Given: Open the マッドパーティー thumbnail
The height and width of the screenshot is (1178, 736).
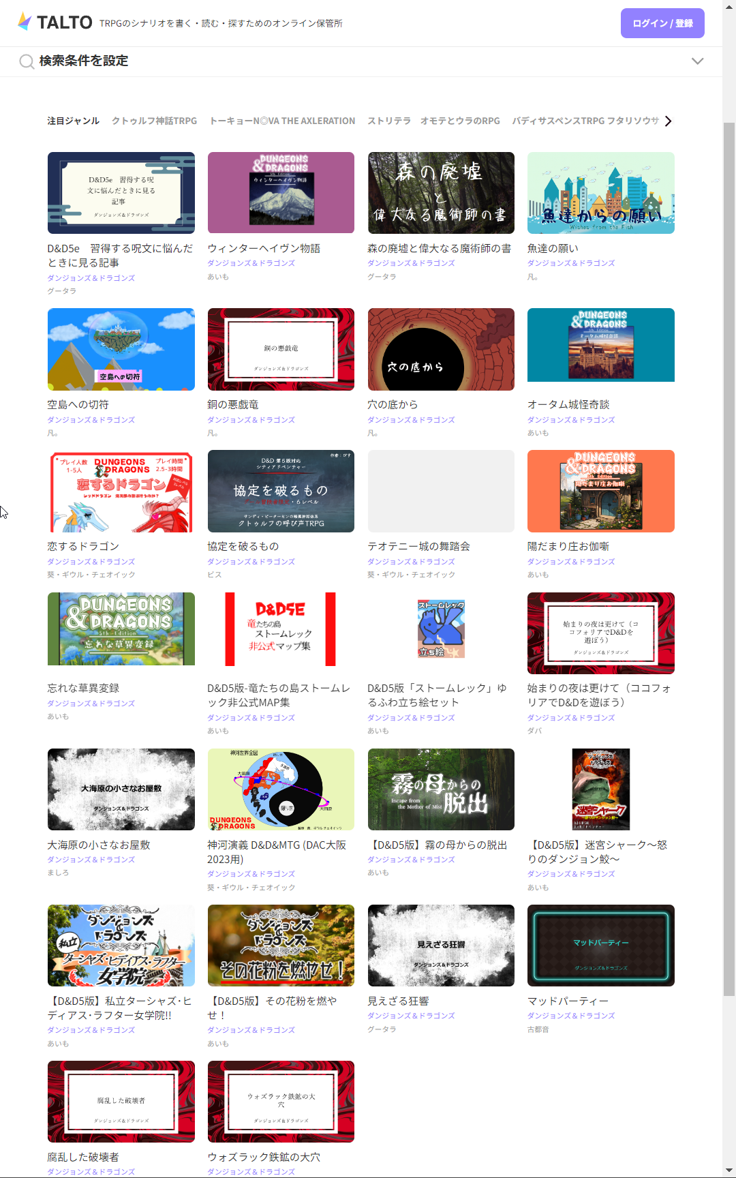Looking at the screenshot, I should coord(601,946).
